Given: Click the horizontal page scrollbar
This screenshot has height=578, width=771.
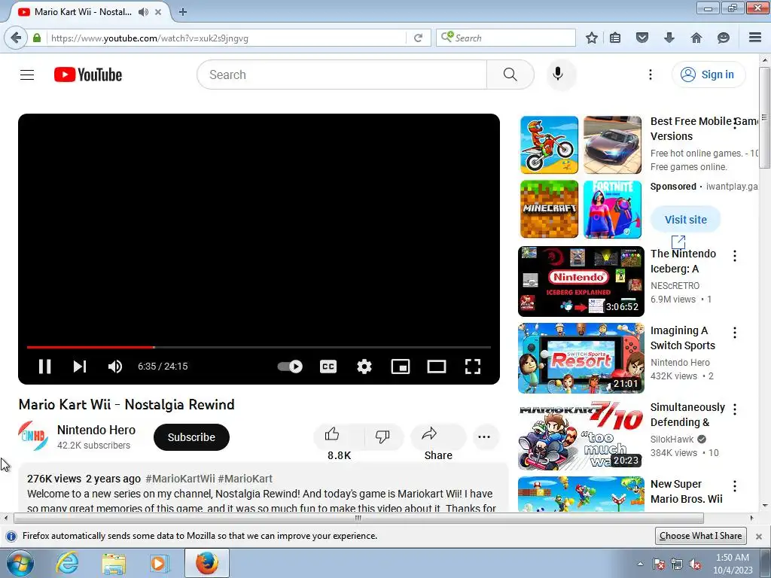Looking at the screenshot, I should (358, 518).
